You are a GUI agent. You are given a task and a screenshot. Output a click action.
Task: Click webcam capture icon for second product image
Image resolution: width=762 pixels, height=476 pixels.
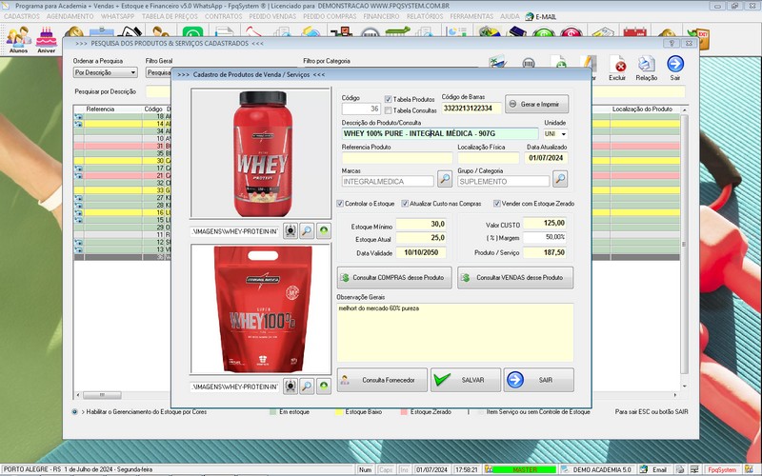[291, 387]
